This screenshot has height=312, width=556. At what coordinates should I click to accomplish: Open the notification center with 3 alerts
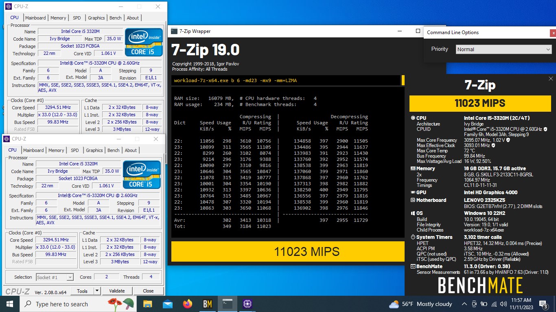(x=543, y=304)
